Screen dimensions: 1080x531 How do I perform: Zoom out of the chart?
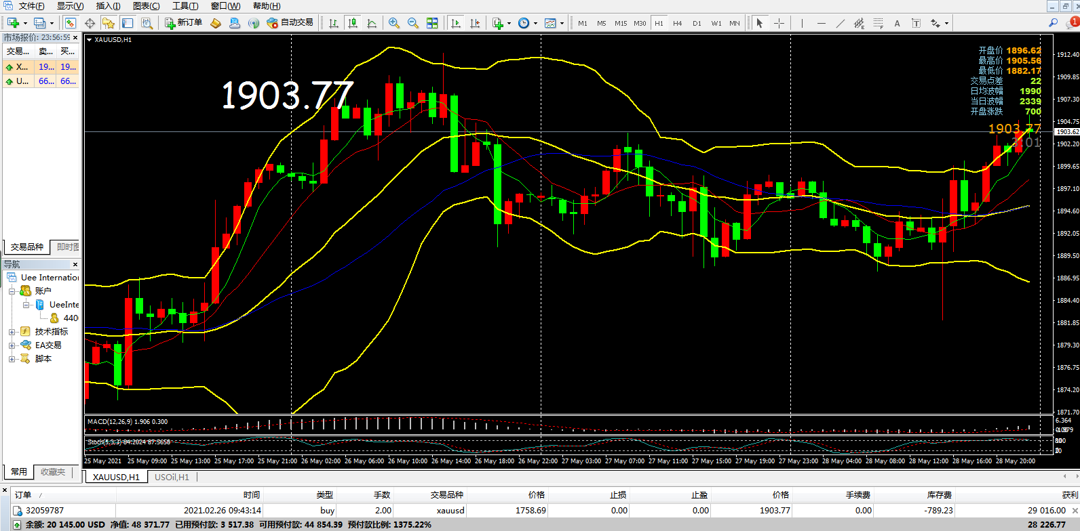413,23
